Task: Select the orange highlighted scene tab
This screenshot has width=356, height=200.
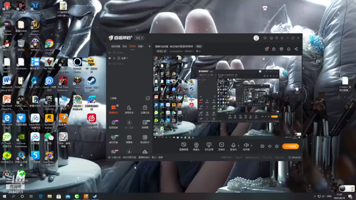Action: 132,47
